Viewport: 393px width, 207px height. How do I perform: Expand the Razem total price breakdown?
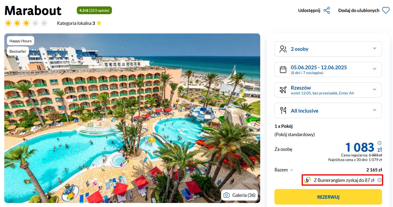(284, 170)
